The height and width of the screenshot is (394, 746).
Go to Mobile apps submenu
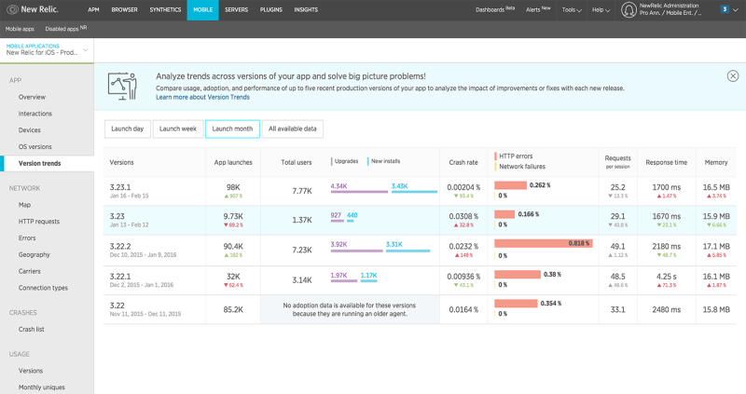click(x=20, y=29)
